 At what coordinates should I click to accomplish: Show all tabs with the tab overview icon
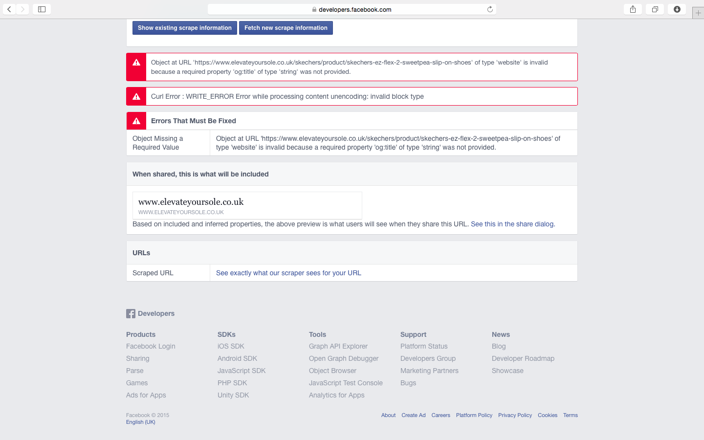tap(655, 9)
